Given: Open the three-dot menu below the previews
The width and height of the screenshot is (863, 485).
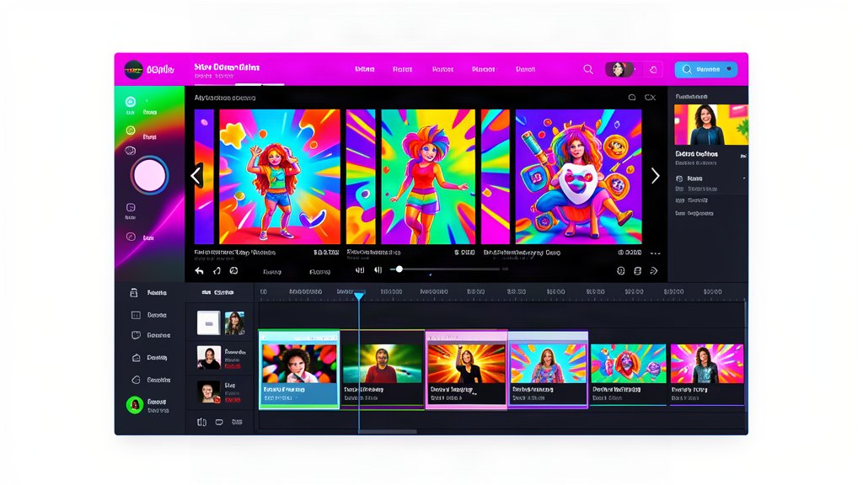Looking at the screenshot, I should pos(655,253).
